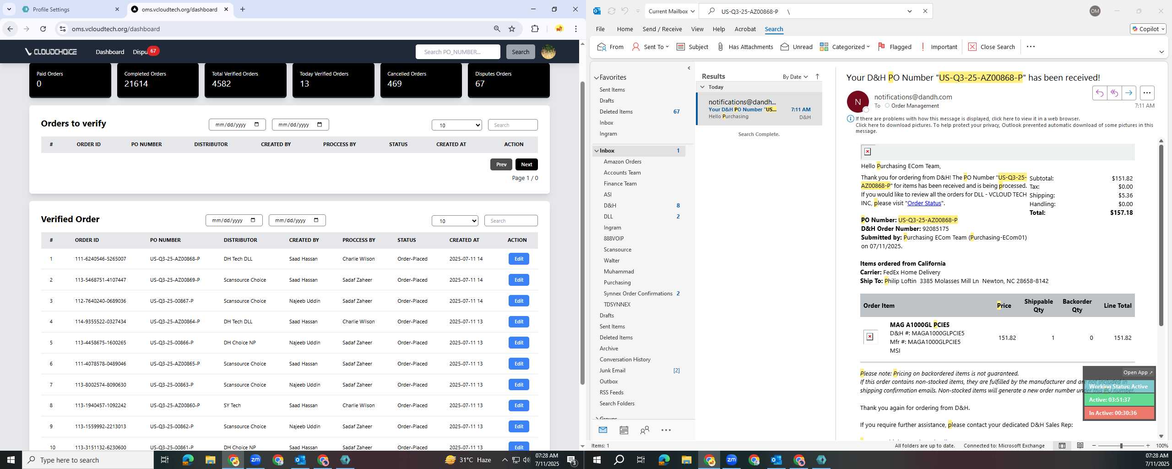Click Prev in Orders to verify pagination
Viewport: 1172px width, 469px height.
click(x=501, y=164)
